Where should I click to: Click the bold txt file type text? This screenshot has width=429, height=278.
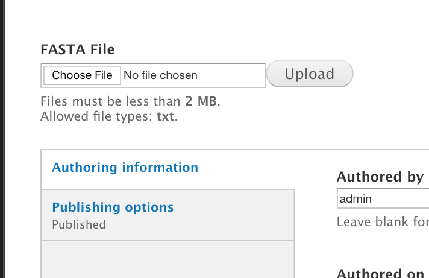(166, 116)
